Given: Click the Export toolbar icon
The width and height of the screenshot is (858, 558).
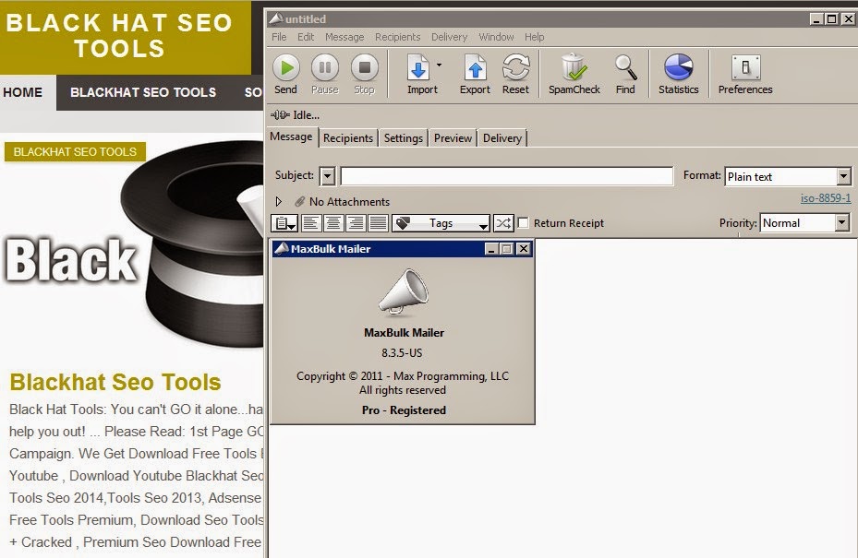Looking at the screenshot, I should pos(475,67).
